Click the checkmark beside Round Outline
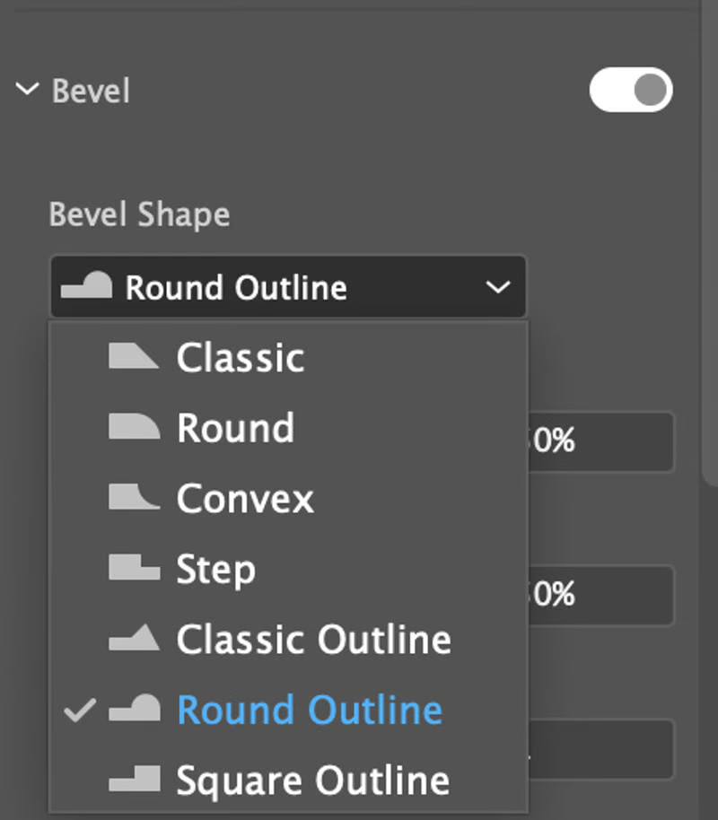The image size is (718, 820). coord(81,711)
